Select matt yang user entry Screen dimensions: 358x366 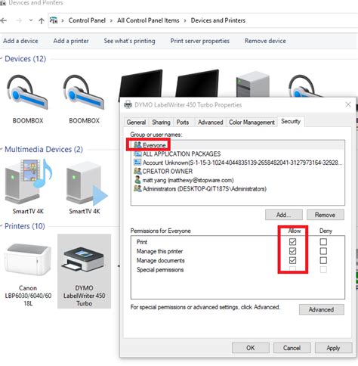click(238, 180)
